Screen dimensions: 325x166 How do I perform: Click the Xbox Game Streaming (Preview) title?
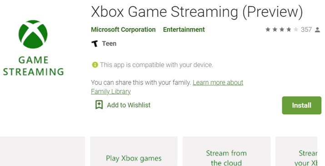click(x=197, y=12)
